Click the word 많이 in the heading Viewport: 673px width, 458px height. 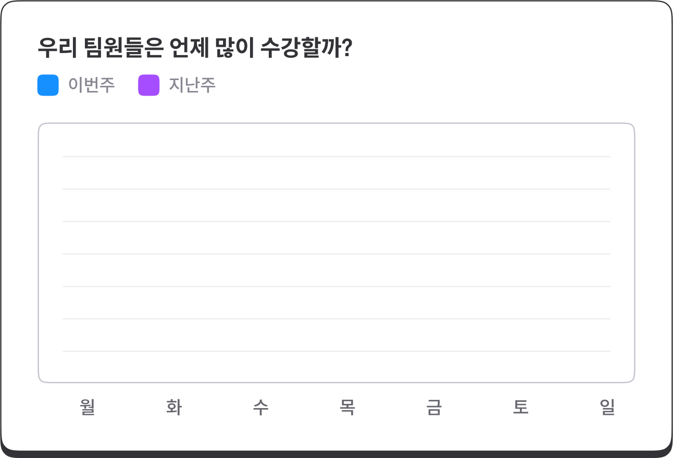pyautogui.click(x=237, y=49)
